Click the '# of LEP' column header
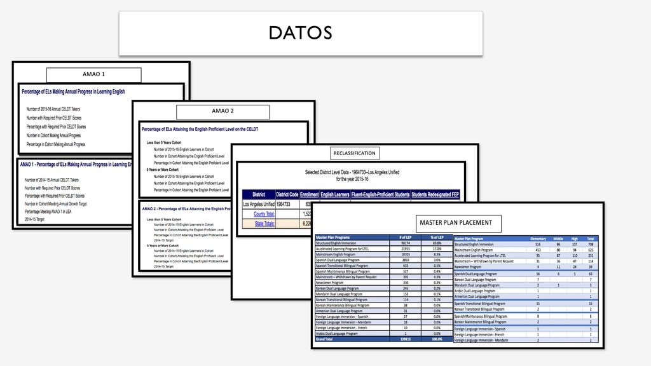651x366 pixels. click(405, 238)
